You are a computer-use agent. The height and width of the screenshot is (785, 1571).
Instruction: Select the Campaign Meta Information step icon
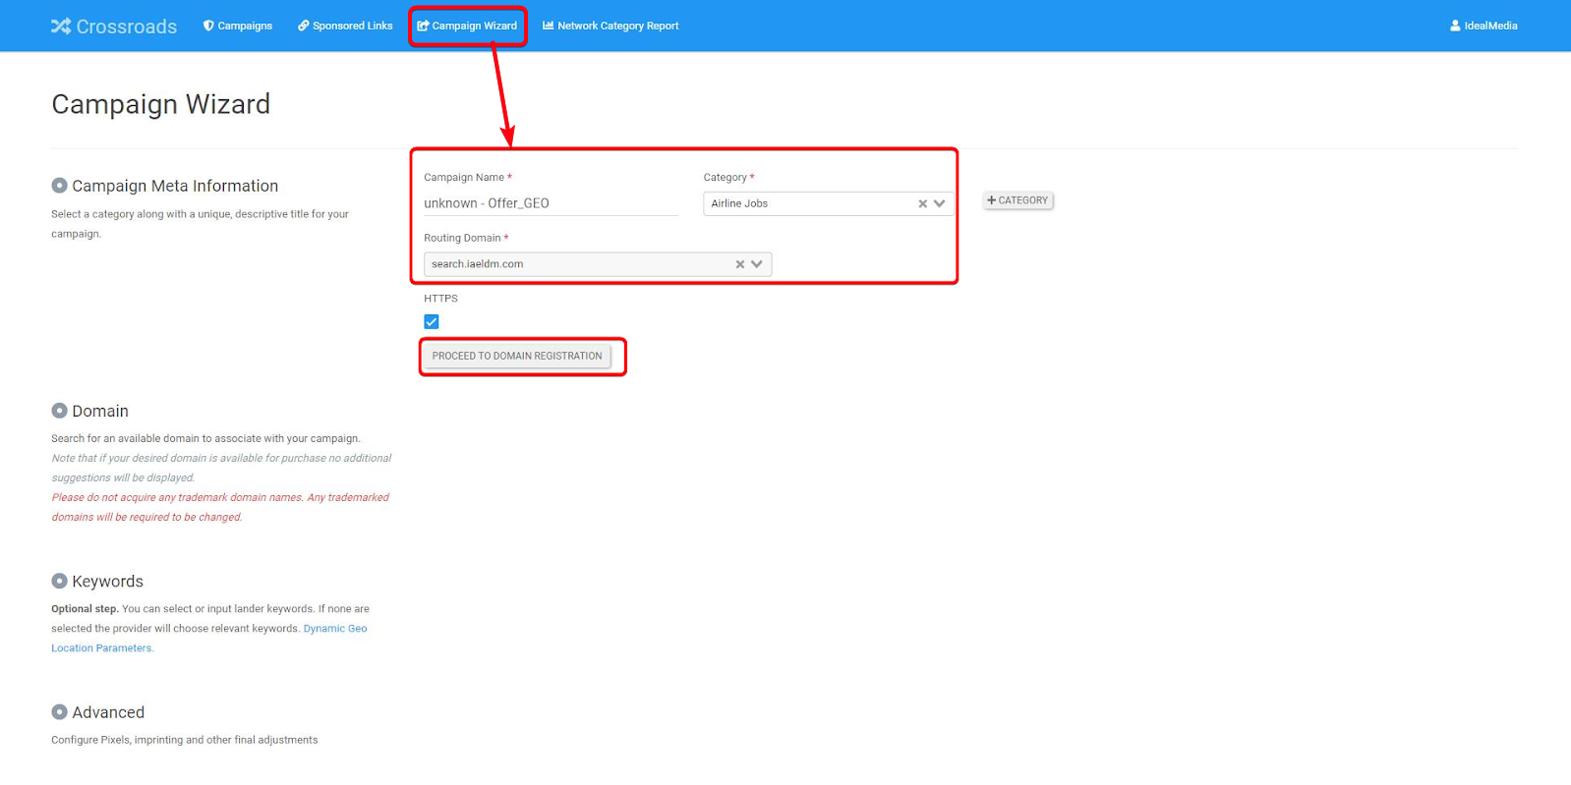[x=59, y=186]
